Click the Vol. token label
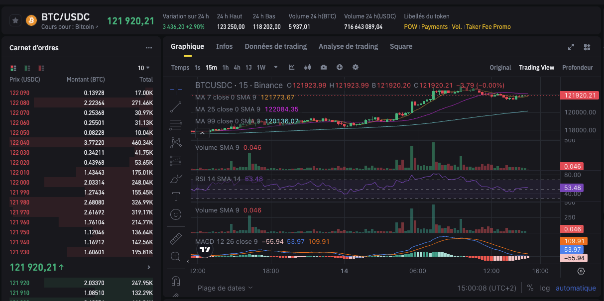Image resolution: width=604 pixels, height=301 pixels. [457, 27]
